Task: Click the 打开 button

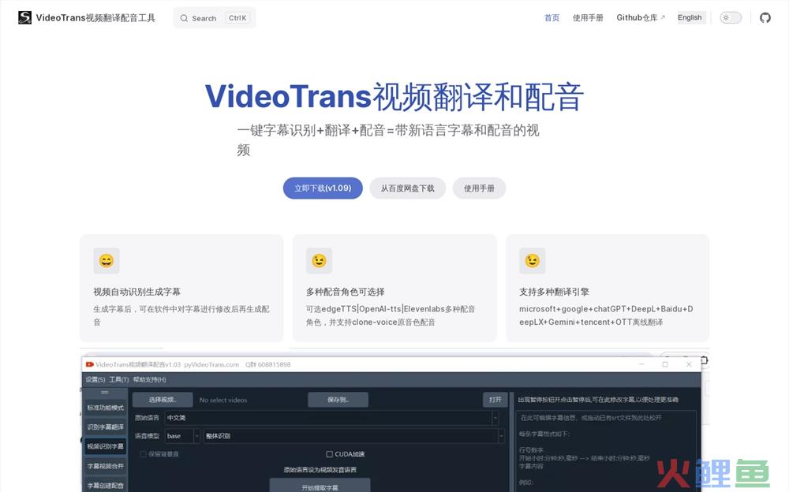Action: point(495,400)
